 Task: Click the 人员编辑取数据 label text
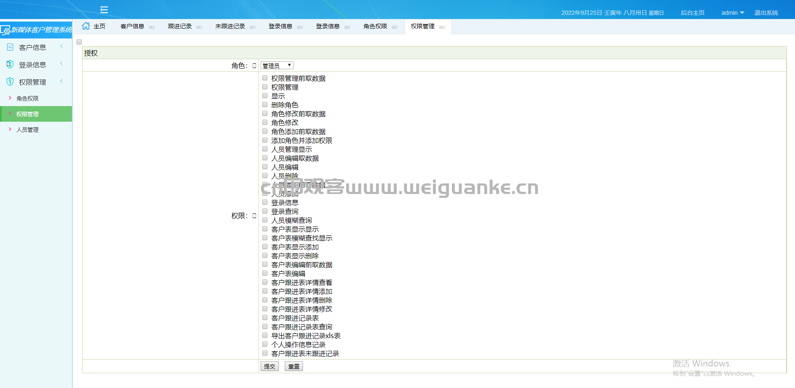pos(295,158)
